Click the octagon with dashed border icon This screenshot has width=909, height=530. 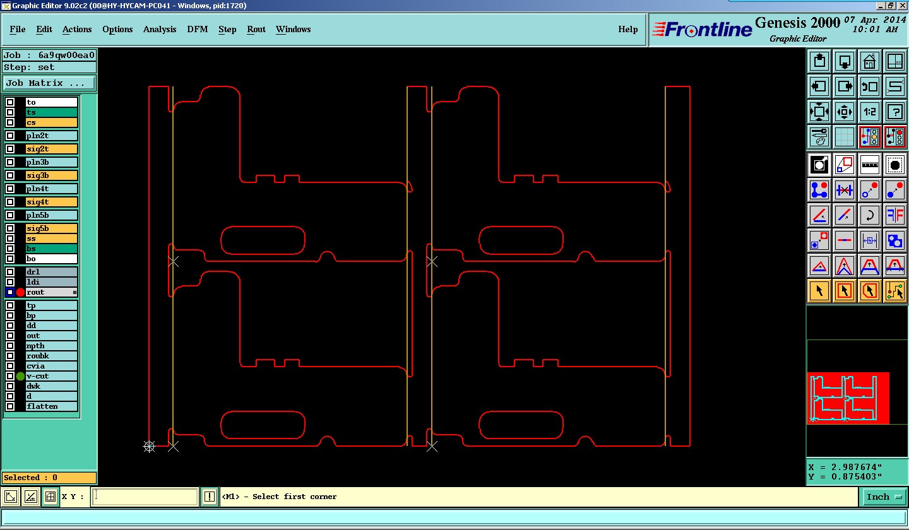point(895,165)
